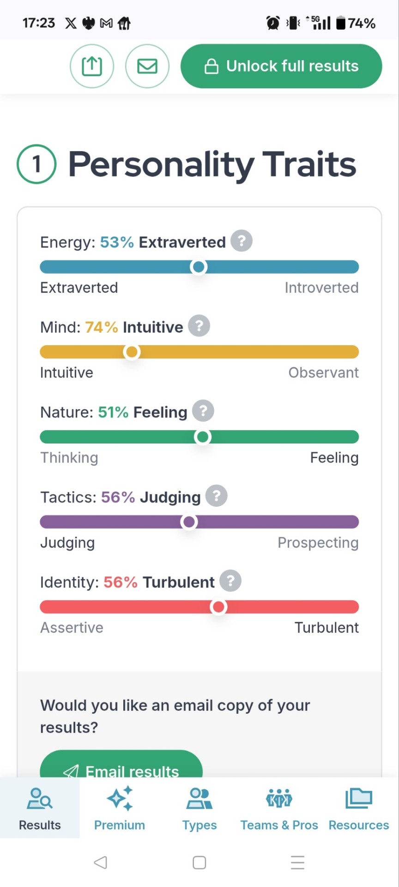Switch to the Premium tab

tap(120, 808)
